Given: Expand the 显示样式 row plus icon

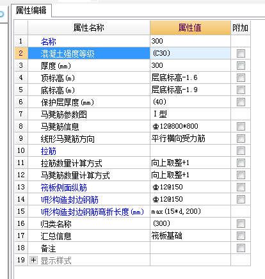Looking at the screenshot, I should (33, 260).
